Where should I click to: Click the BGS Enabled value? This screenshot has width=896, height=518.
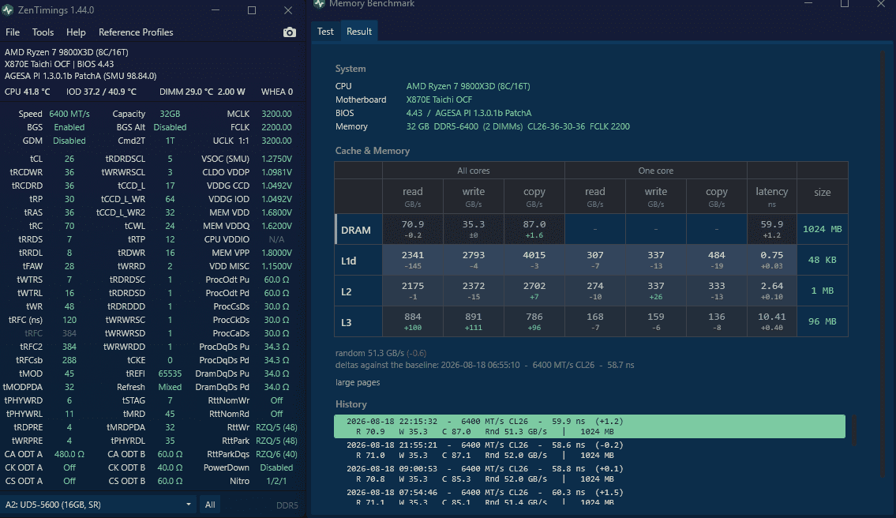coord(69,127)
